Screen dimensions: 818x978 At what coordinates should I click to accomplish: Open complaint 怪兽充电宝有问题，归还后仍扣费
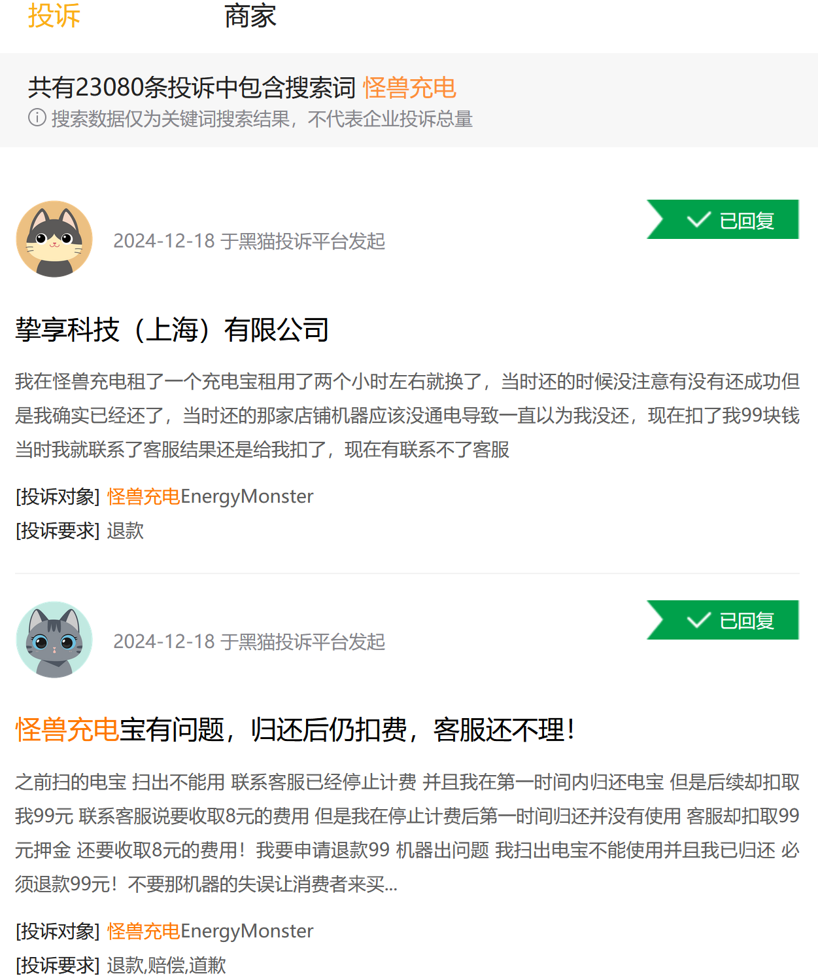pos(296,730)
